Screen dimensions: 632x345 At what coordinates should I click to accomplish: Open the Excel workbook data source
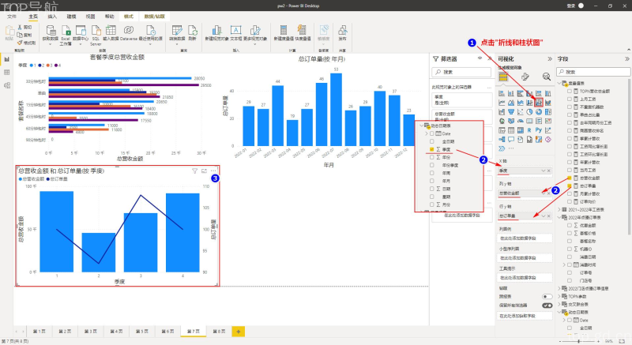coord(66,34)
